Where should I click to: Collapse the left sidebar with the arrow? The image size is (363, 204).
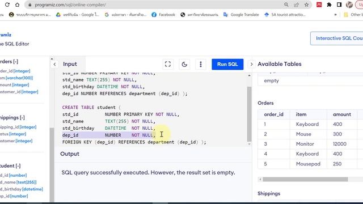[54, 64]
